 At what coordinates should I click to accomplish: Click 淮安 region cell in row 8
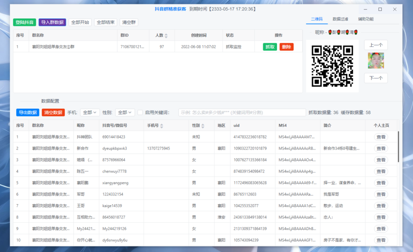point(221,218)
